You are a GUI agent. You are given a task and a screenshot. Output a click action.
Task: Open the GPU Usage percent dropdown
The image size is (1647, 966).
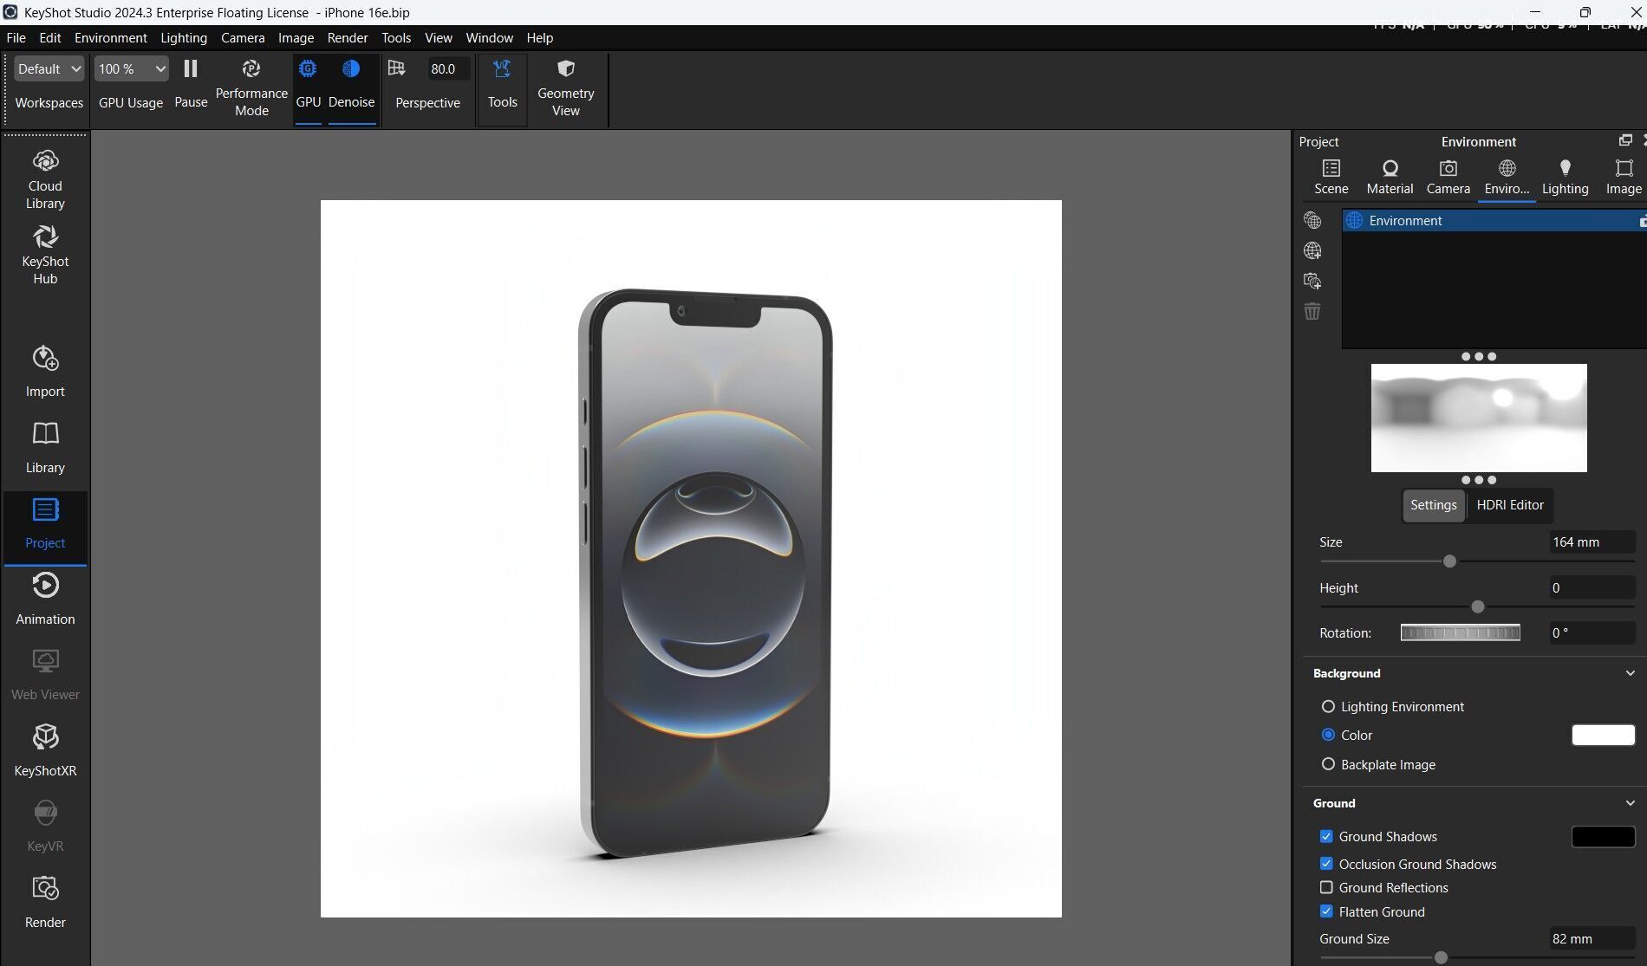click(x=131, y=69)
